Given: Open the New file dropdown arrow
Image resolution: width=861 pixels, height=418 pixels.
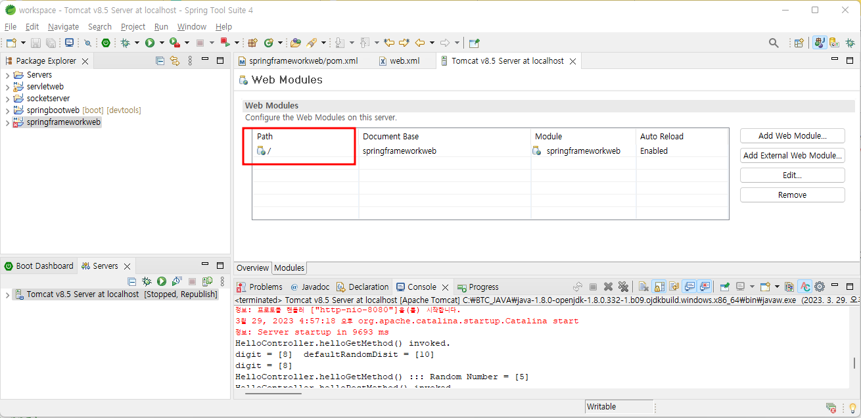Looking at the screenshot, I should [23, 43].
